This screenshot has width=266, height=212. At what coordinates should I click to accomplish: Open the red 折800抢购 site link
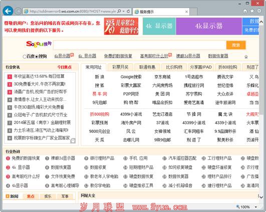point(100,114)
